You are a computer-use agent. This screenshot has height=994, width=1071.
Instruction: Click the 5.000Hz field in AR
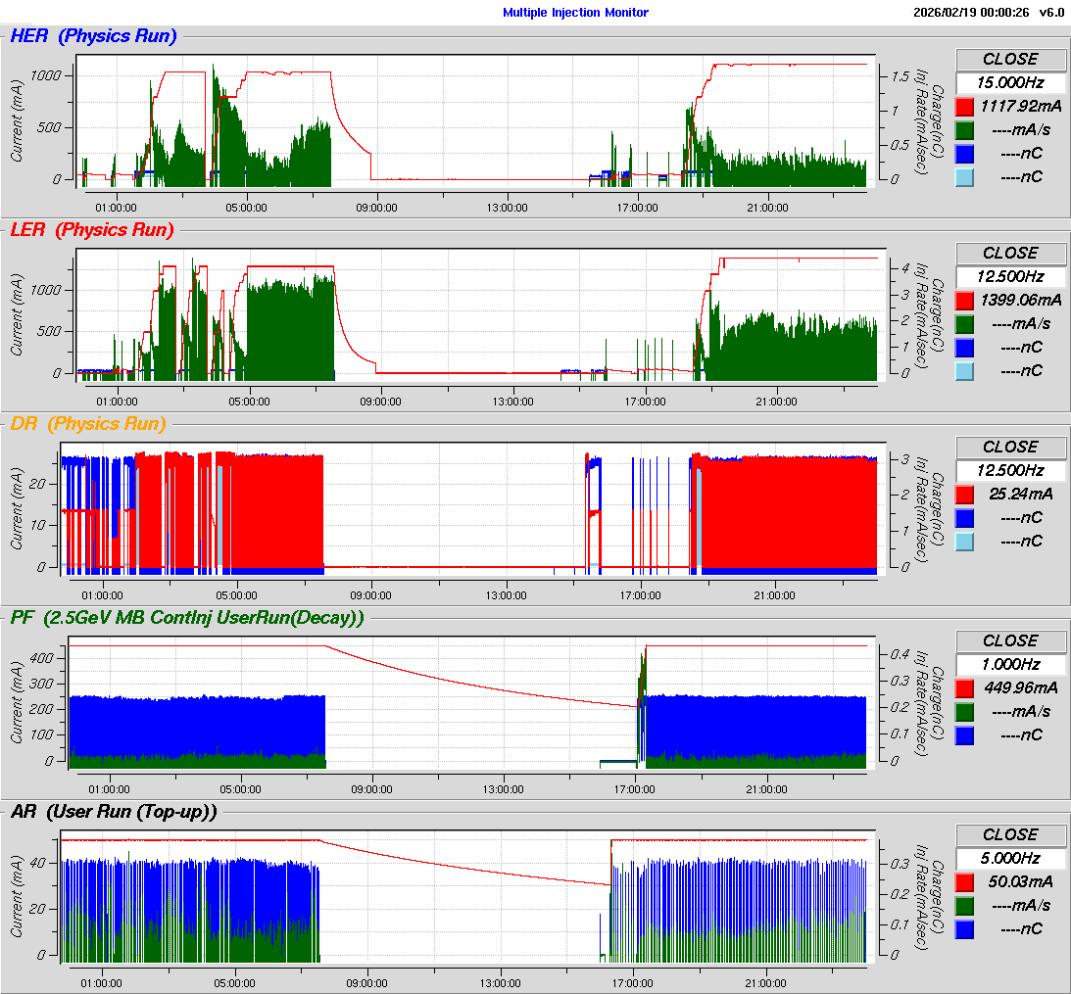1010,859
